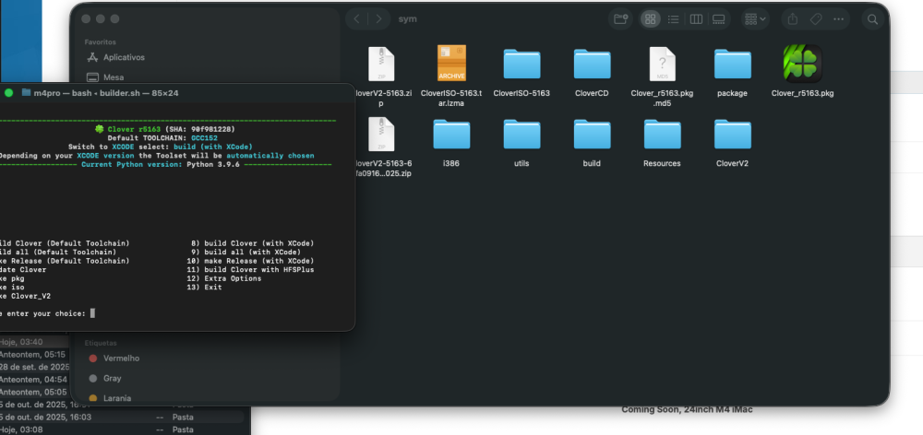
Task: Click the Favoritos sidebar section header
Action: coord(100,42)
